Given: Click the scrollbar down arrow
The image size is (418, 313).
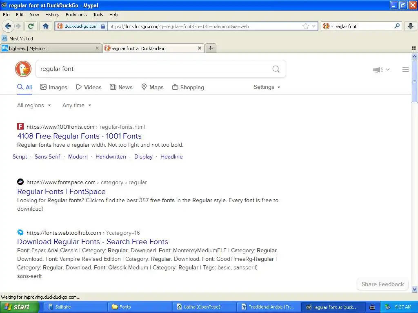Looking at the screenshot, I should 414,289.
